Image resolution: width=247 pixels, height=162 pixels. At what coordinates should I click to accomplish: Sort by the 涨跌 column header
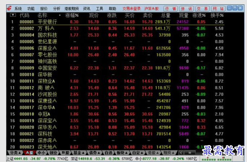click(x=112, y=15)
